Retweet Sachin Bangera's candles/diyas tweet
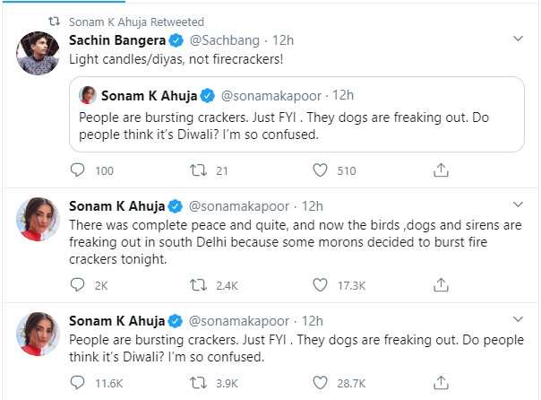Screen dimensions: 541x400 (x=199, y=170)
